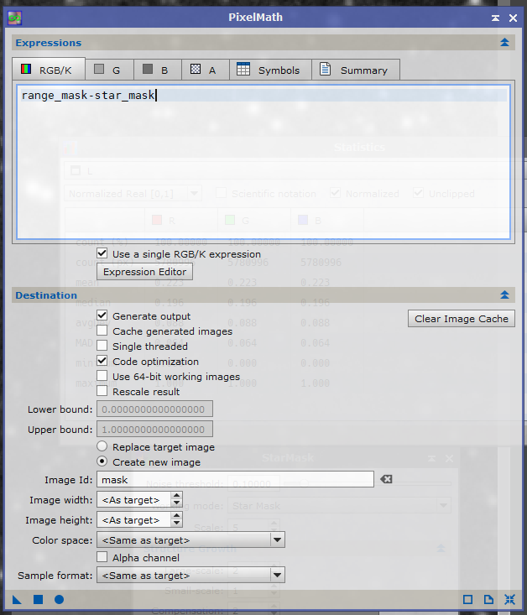
Task: Switch to the RGB/K tab
Action: pyautogui.click(x=49, y=70)
